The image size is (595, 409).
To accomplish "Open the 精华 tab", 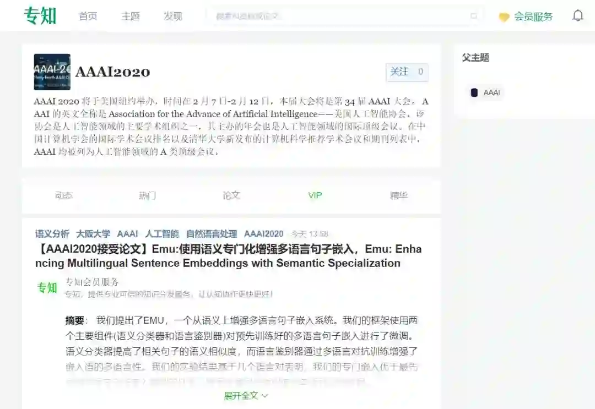I will [398, 195].
